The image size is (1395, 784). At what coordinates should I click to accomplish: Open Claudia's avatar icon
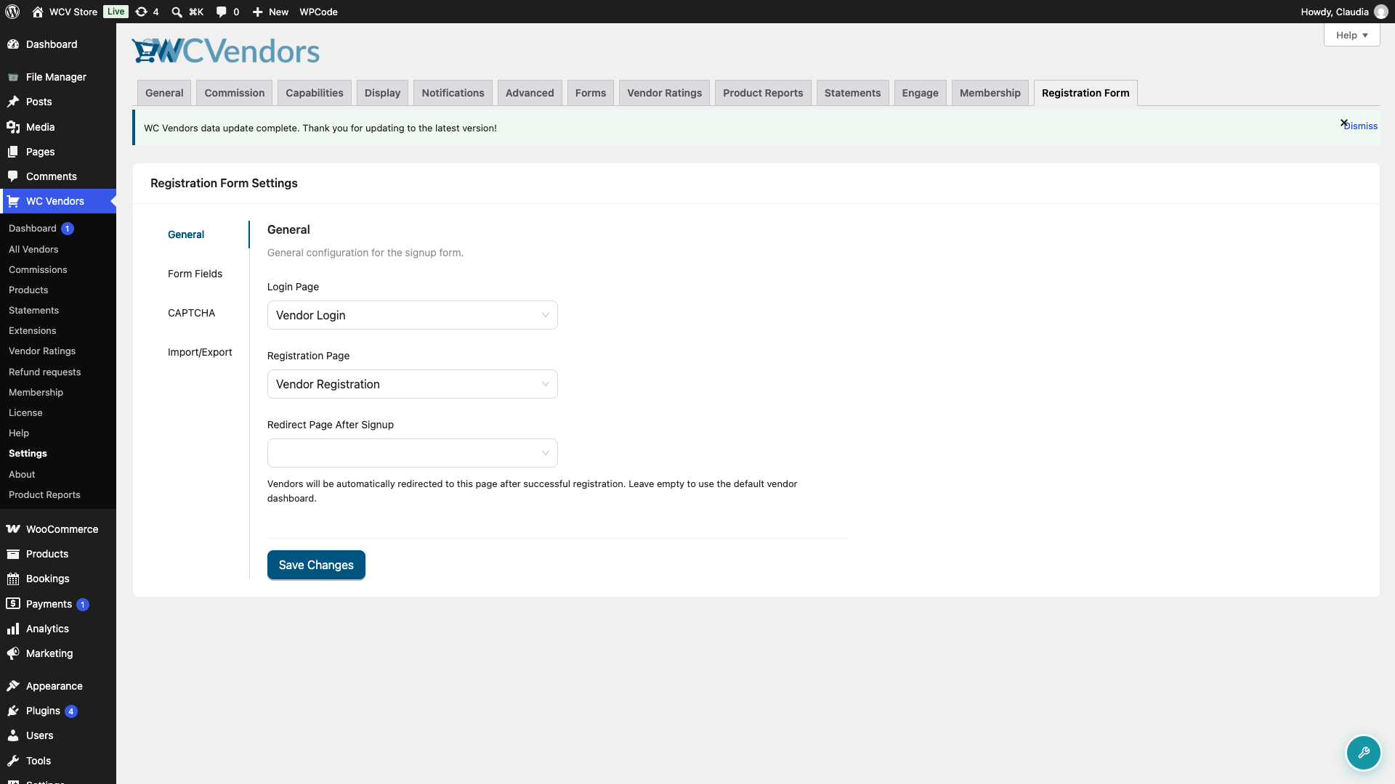[x=1381, y=12]
